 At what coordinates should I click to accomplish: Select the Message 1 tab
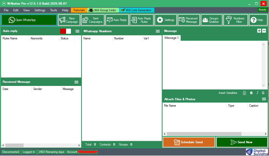click(x=171, y=38)
